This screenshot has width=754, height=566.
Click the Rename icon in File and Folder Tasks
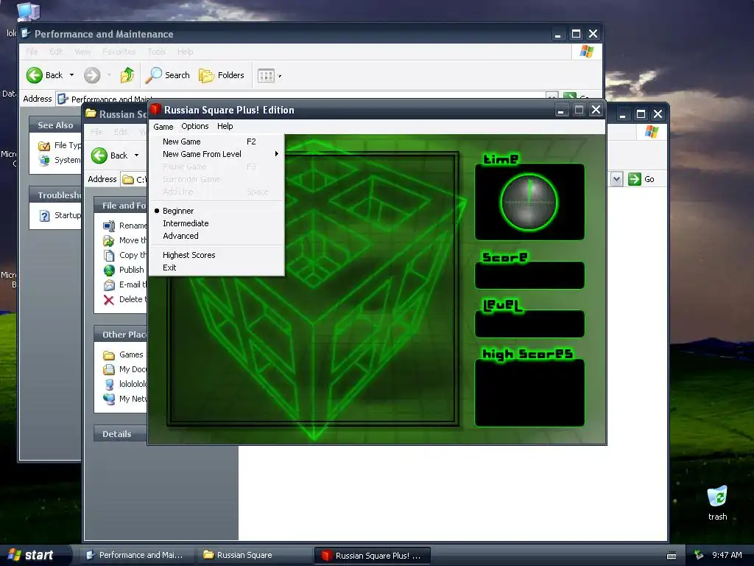109,226
